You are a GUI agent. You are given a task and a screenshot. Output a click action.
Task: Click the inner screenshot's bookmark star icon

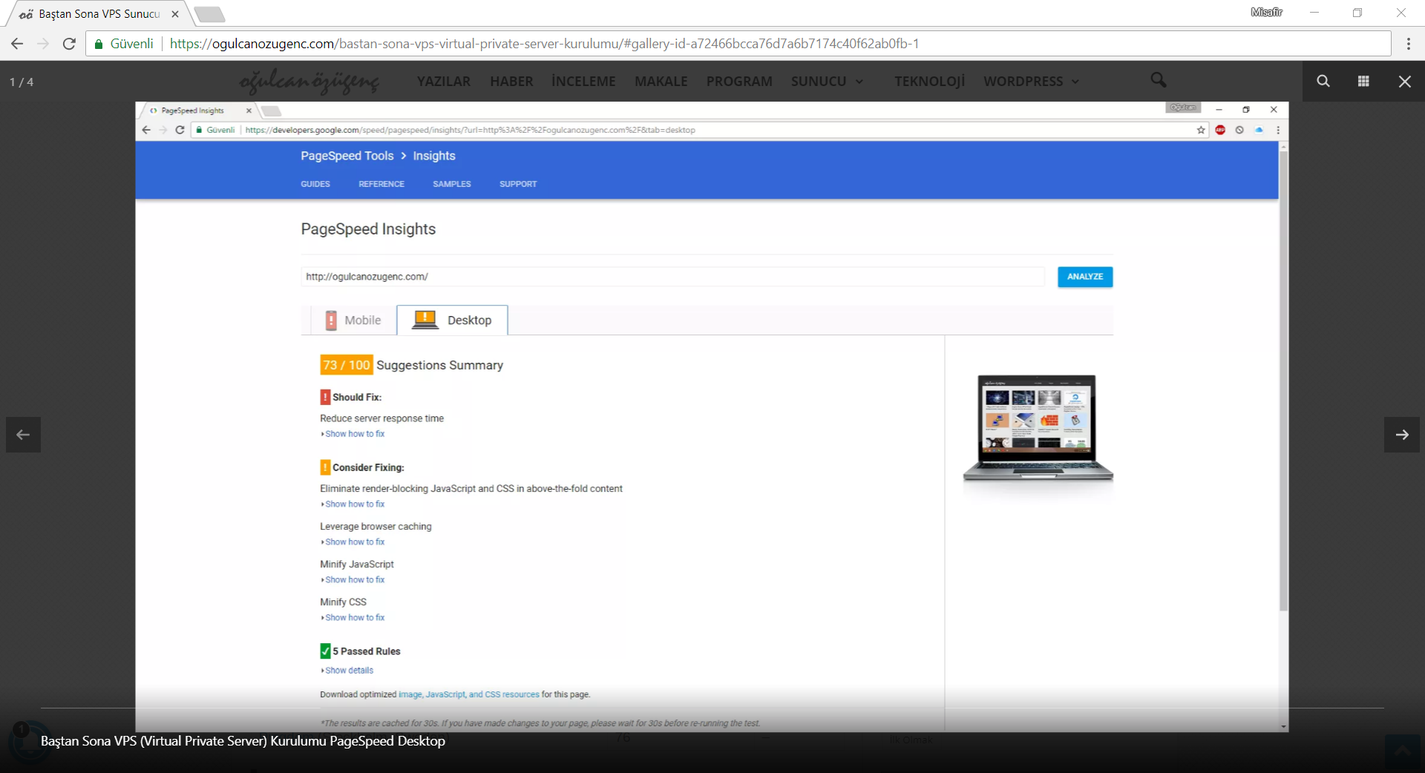click(1201, 130)
